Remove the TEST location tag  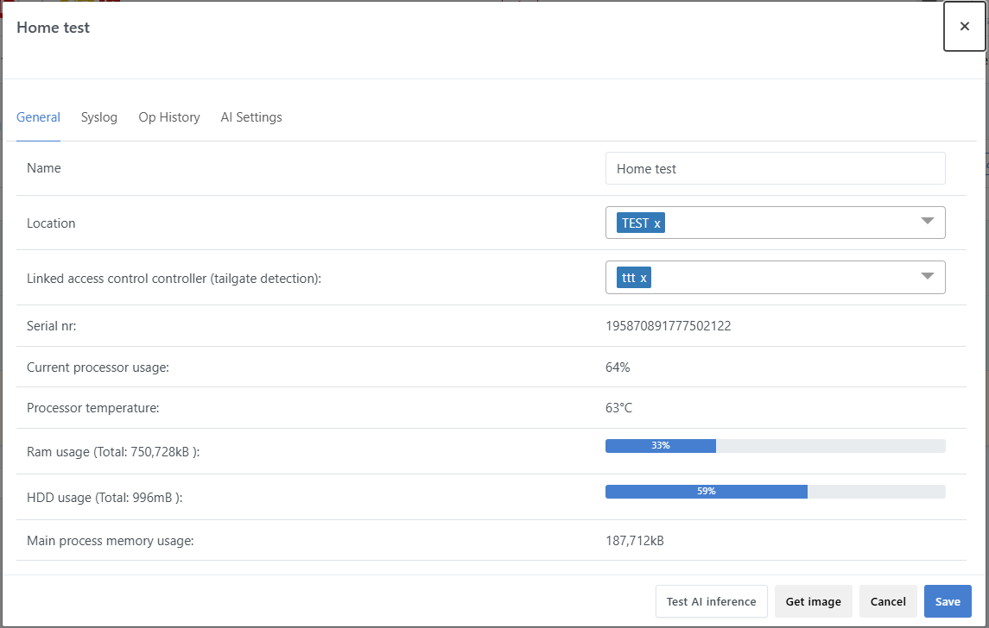(x=657, y=223)
